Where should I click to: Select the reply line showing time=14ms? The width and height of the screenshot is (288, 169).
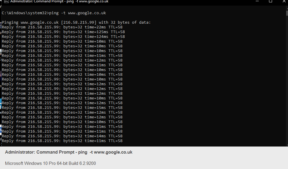click(x=62, y=136)
